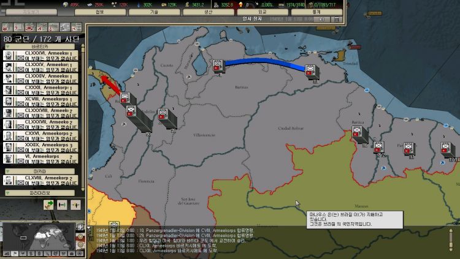Open the 첩보 intelligence screen
The width and height of the screenshot is (460, 259).
[x=100, y=12]
